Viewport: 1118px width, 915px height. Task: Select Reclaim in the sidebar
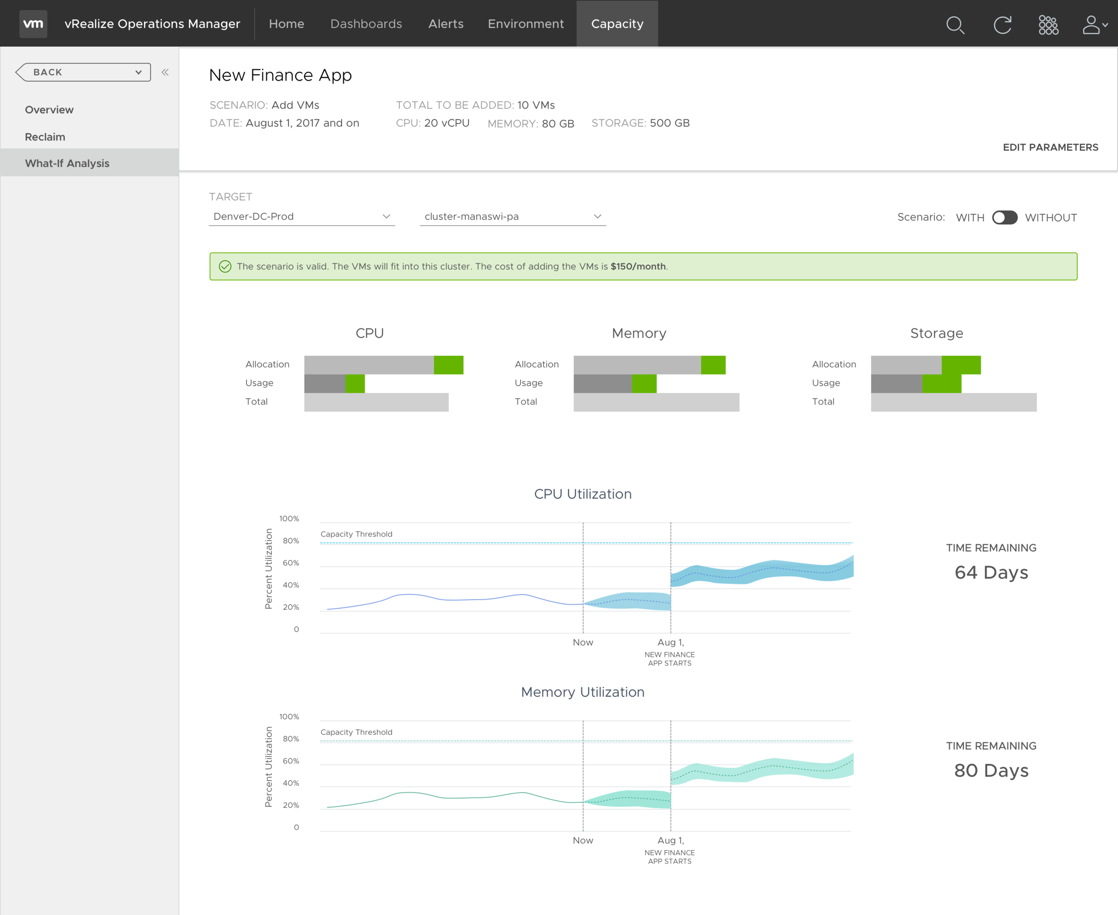[x=45, y=137]
